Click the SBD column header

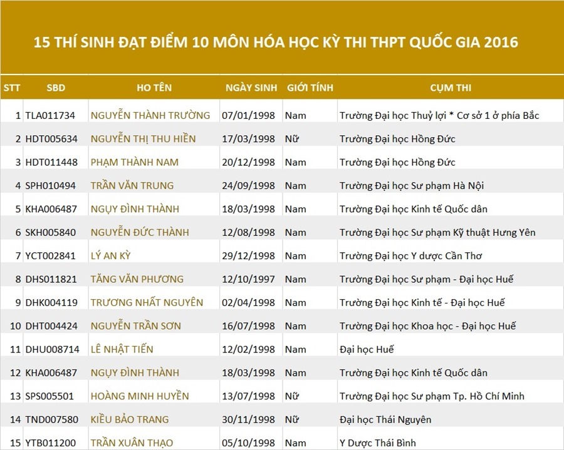tap(55, 88)
